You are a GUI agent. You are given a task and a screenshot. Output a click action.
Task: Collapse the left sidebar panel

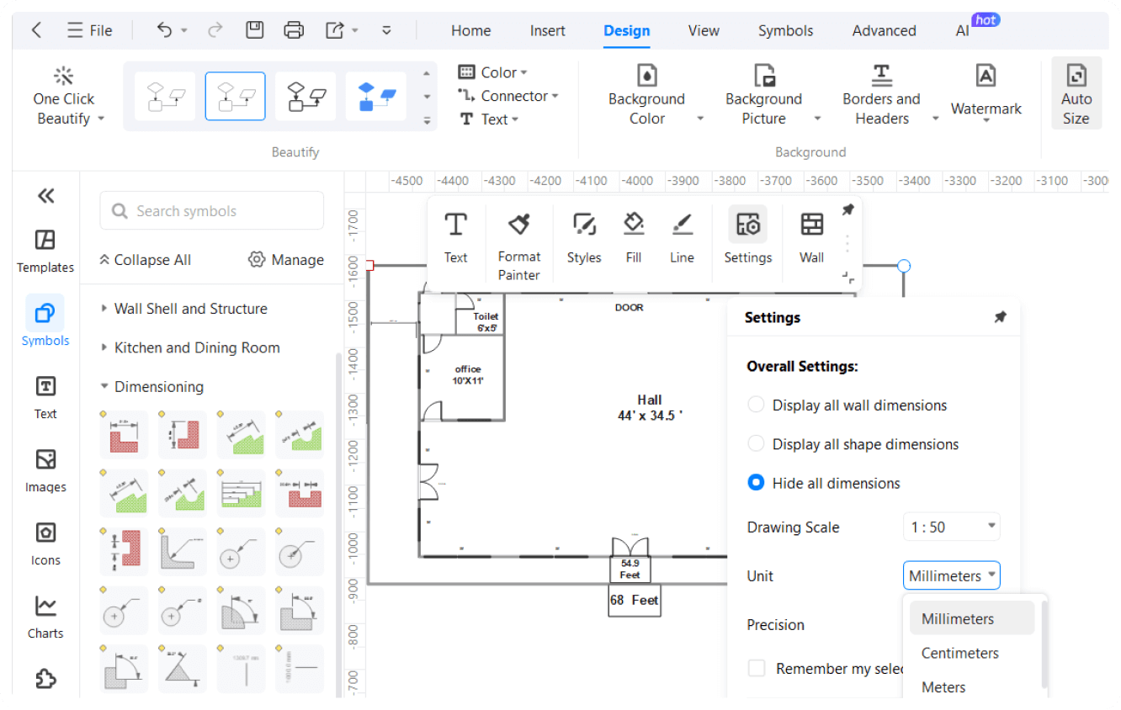pos(45,196)
